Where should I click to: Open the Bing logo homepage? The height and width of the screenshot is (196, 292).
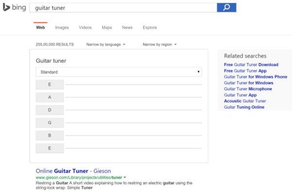pos(14,7)
